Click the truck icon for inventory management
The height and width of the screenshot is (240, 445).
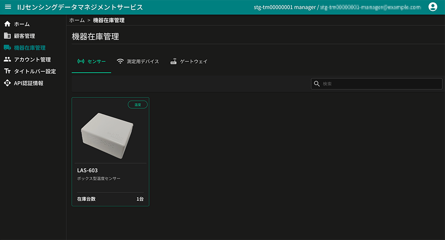pyautogui.click(x=7, y=48)
